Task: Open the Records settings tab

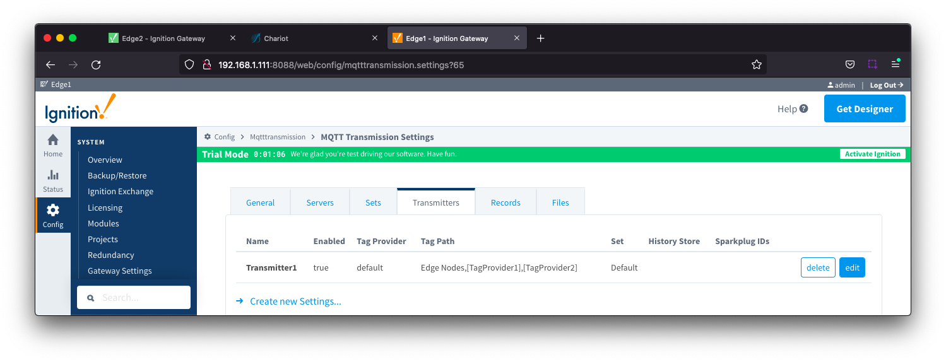Action: point(506,202)
